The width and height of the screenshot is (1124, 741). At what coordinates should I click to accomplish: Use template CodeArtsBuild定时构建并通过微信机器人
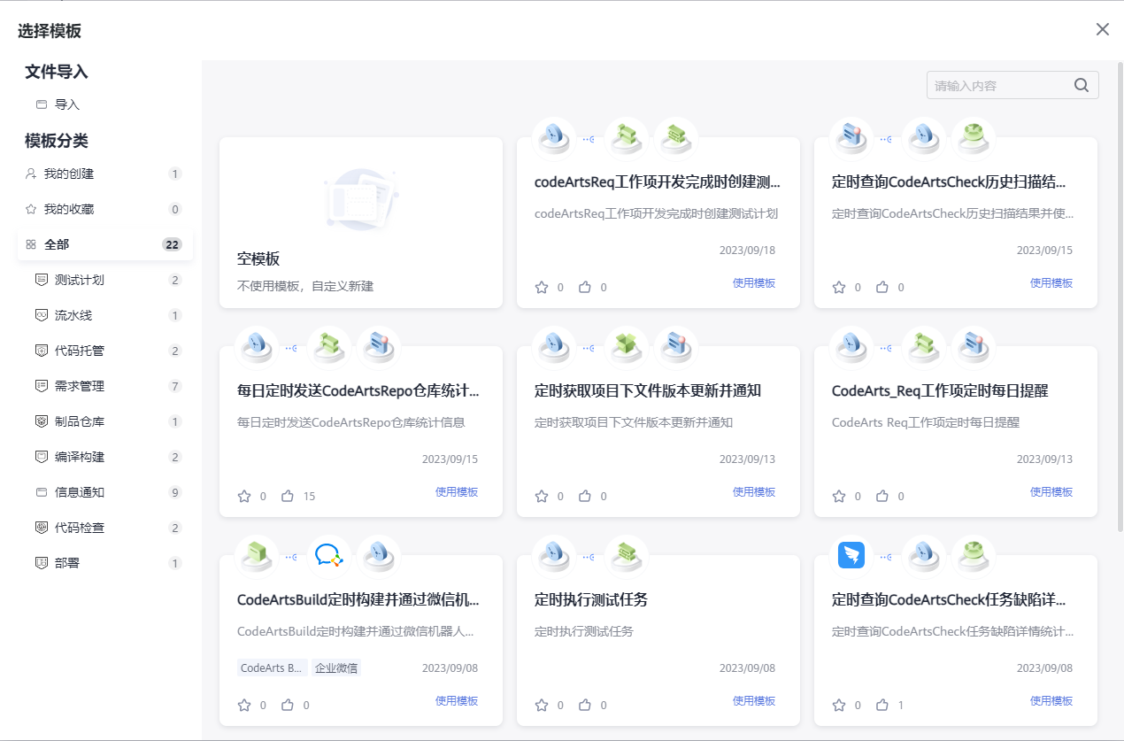coord(457,701)
